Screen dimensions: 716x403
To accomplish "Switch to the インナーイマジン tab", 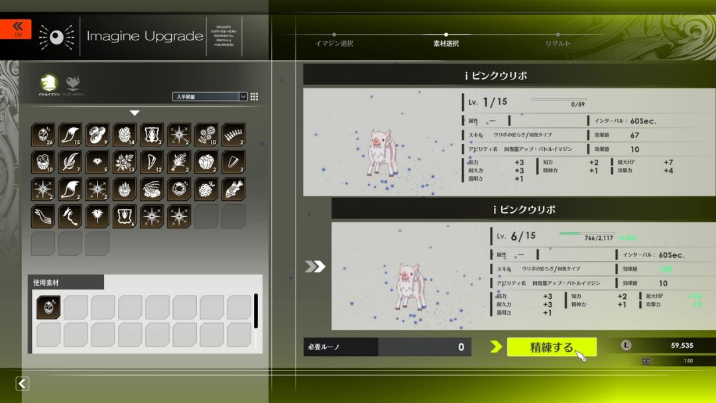I will (x=73, y=84).
